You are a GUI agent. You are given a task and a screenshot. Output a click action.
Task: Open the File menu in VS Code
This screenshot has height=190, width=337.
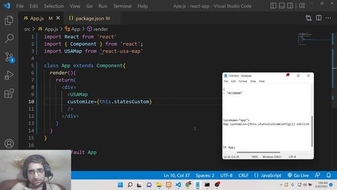pos(20,6)
